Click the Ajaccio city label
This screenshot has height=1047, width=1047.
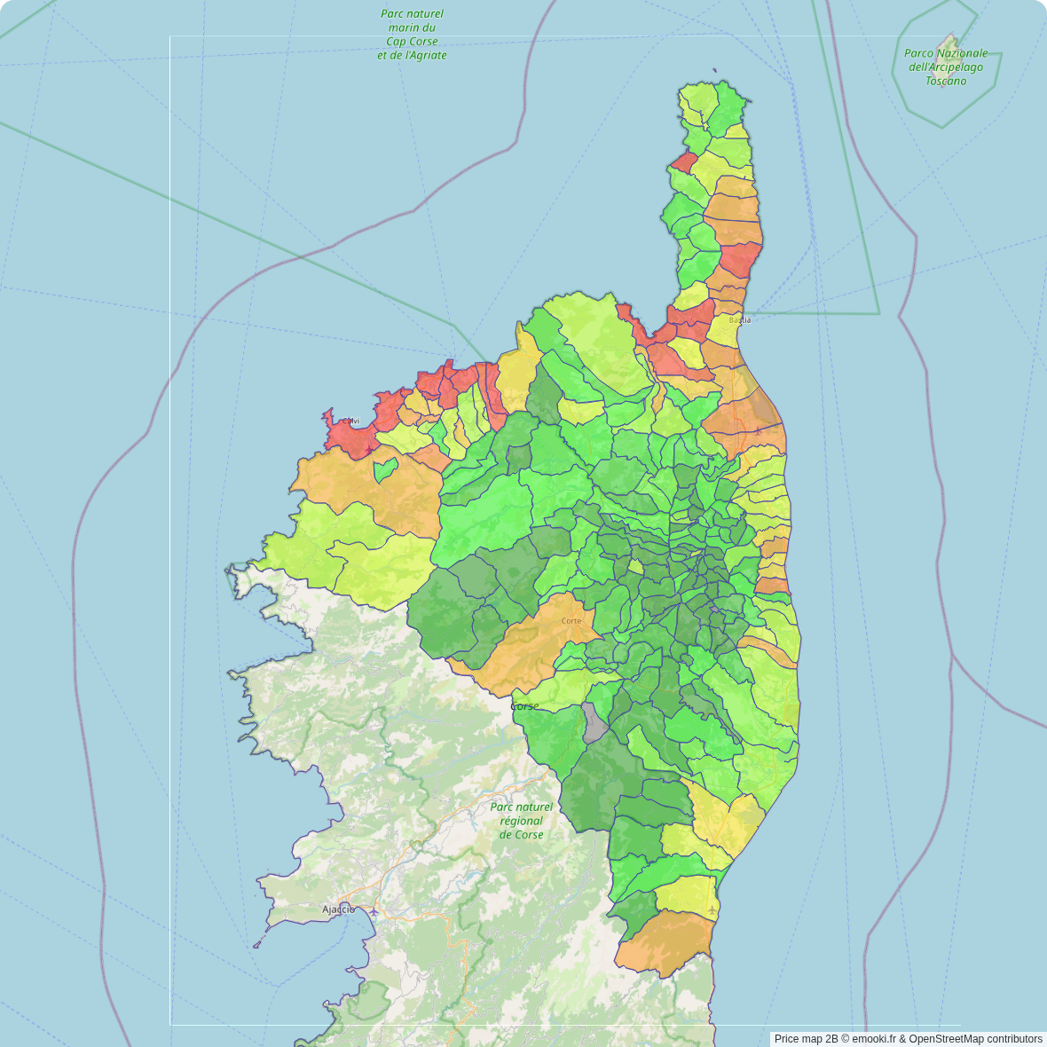pos(338,909)
